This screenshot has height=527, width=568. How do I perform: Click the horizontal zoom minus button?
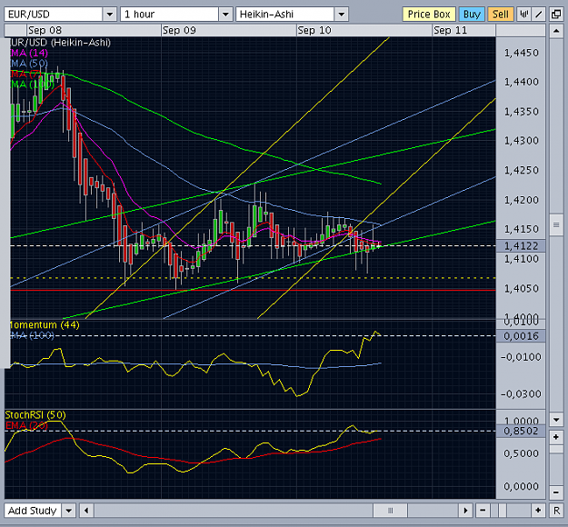click(483, 511)
